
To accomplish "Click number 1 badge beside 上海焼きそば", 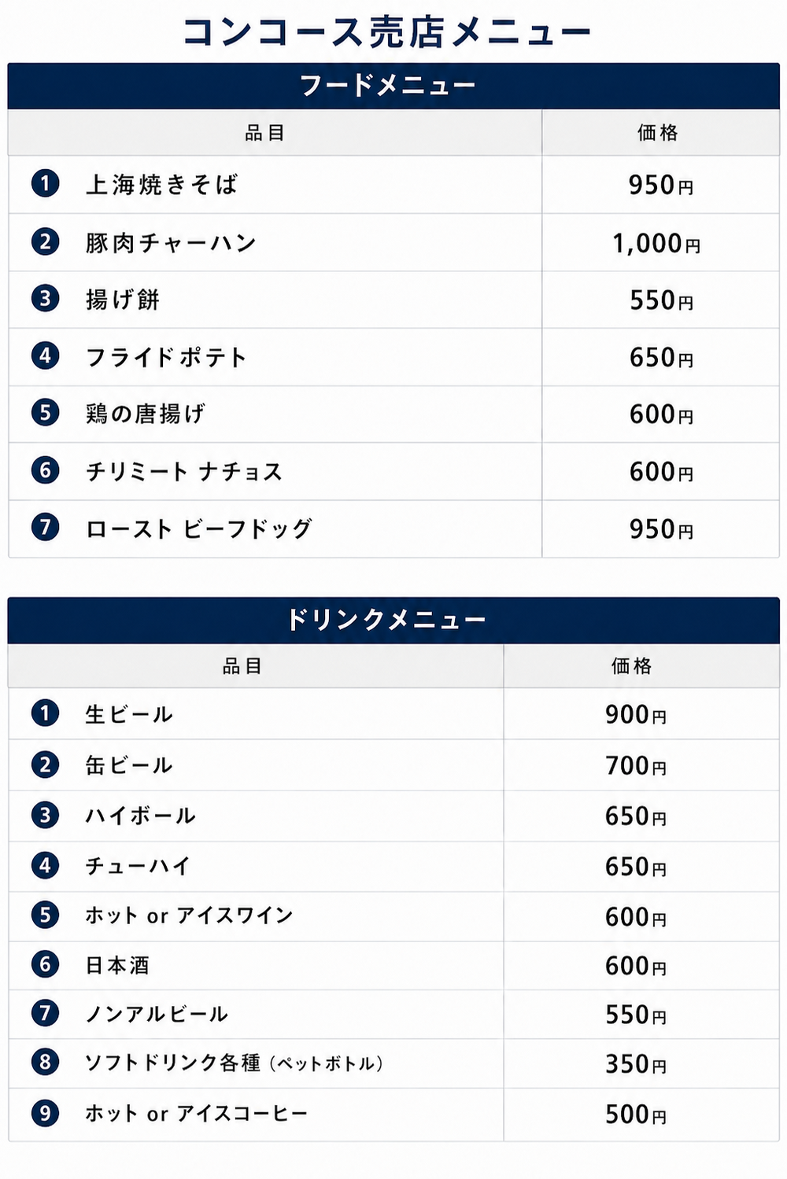I will (45, 184).
